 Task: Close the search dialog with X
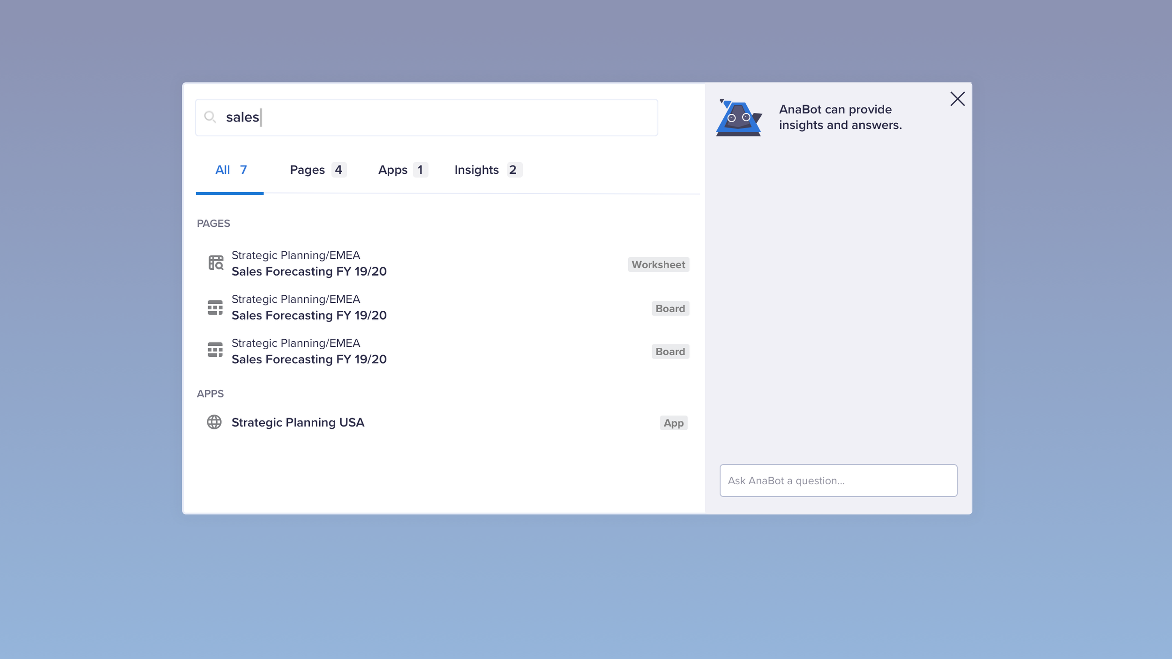(957, 99)
